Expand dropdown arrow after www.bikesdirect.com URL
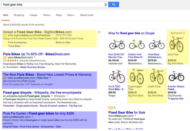190x131 pixels. click(x=35, y=57)
